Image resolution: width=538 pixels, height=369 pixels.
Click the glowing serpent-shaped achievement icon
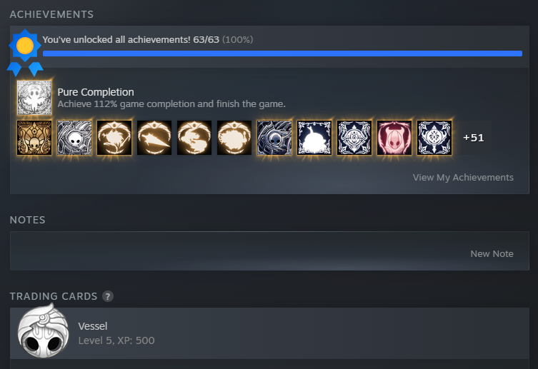click(x=194, y=137)
